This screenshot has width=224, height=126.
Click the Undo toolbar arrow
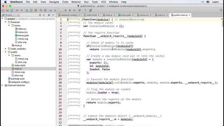coord(17,10)
